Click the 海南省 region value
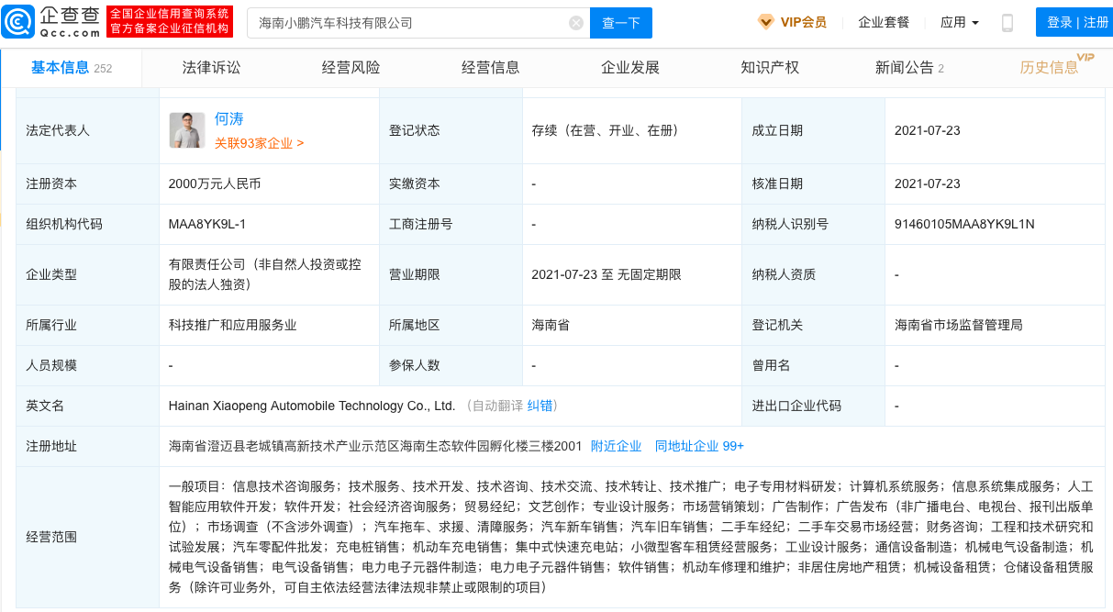 551,325
